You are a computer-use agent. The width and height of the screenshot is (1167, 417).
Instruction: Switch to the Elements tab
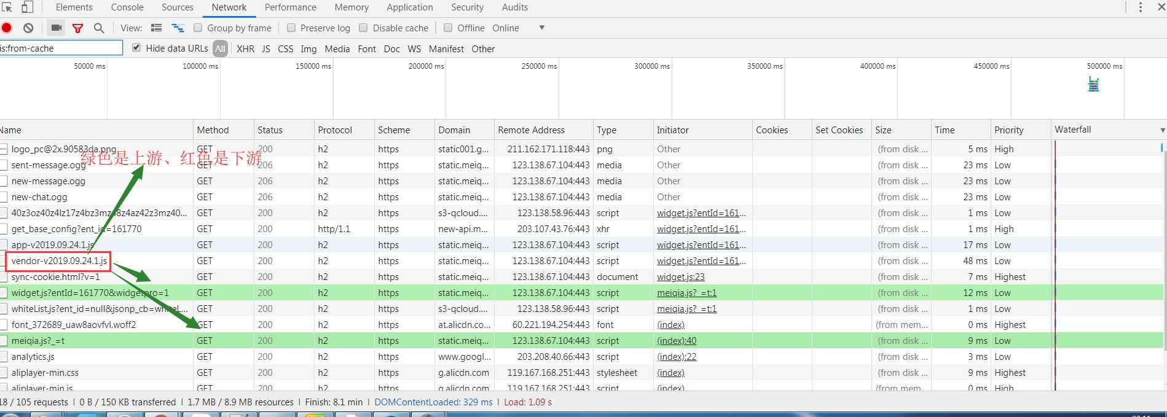tap(74, 7)
